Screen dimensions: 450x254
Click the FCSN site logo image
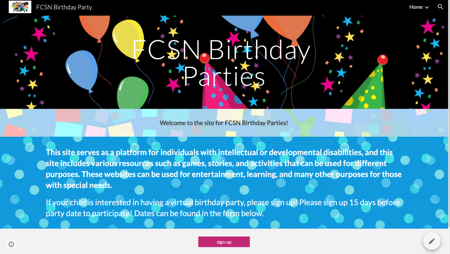point(20,7)
